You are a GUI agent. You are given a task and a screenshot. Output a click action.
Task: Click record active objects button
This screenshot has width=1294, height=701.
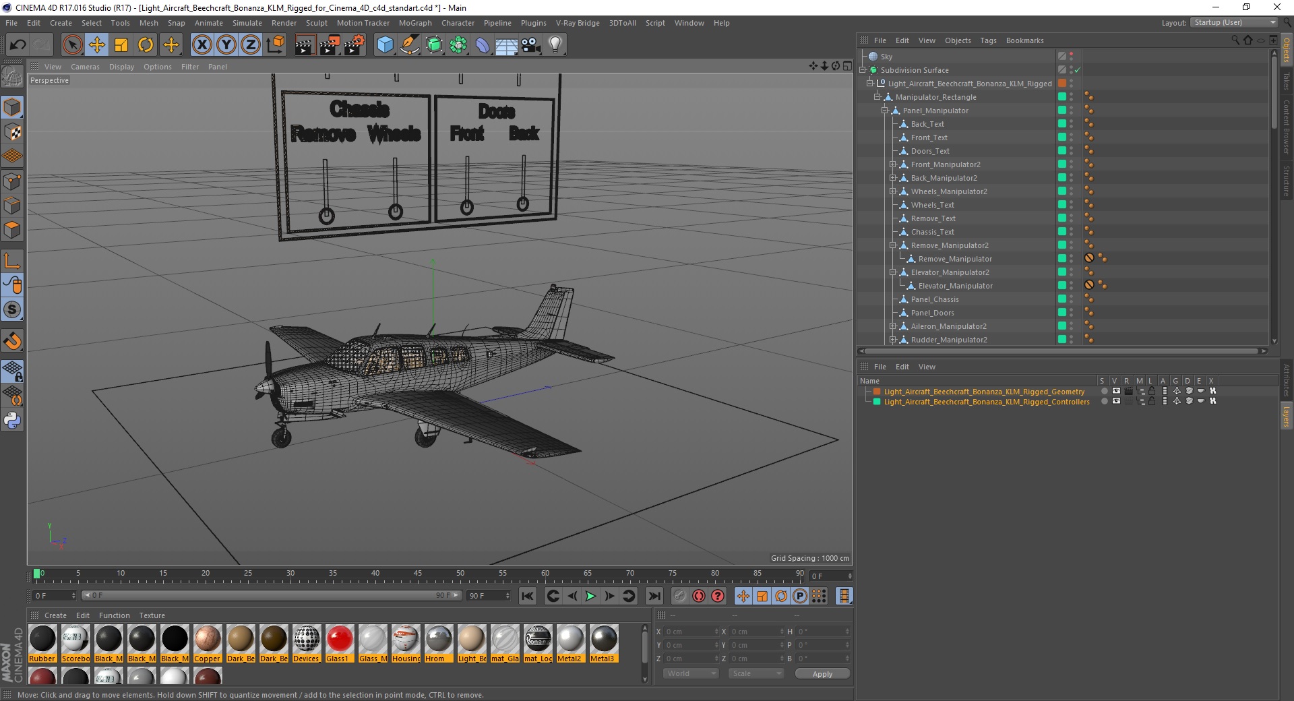(x=679, y=596)
